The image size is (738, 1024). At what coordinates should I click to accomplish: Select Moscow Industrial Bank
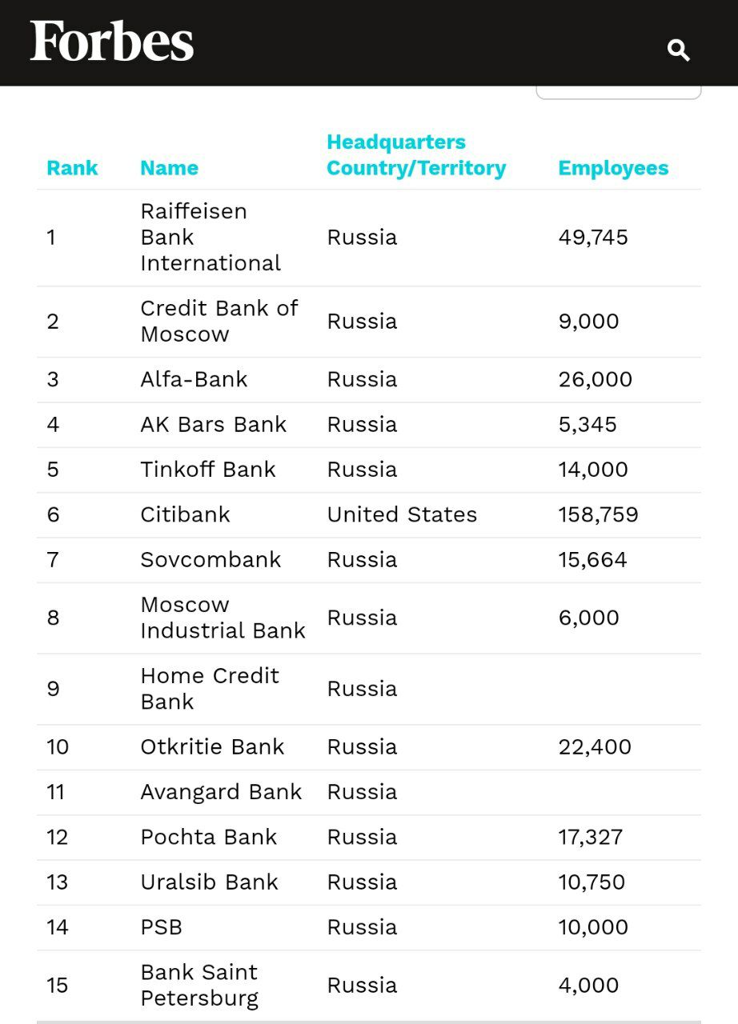coord(224,618)
